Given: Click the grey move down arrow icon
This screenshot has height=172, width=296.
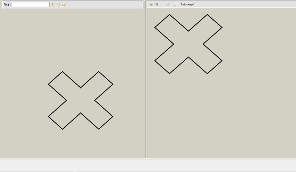Looking at the screenshot, I should point(168,4).
